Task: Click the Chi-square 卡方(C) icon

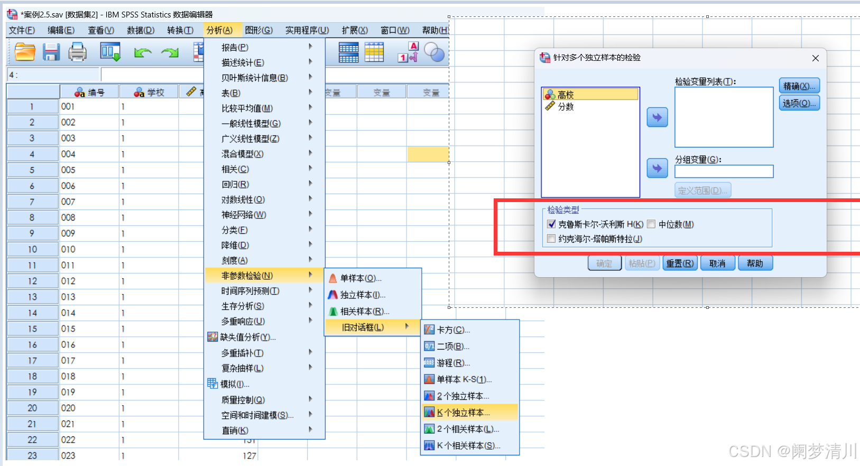Action: [429, 330]
